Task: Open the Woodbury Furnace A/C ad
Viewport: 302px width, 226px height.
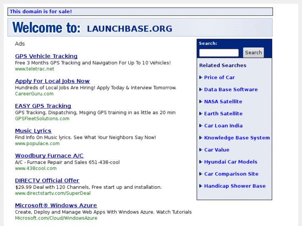Action: coord(49,156)
